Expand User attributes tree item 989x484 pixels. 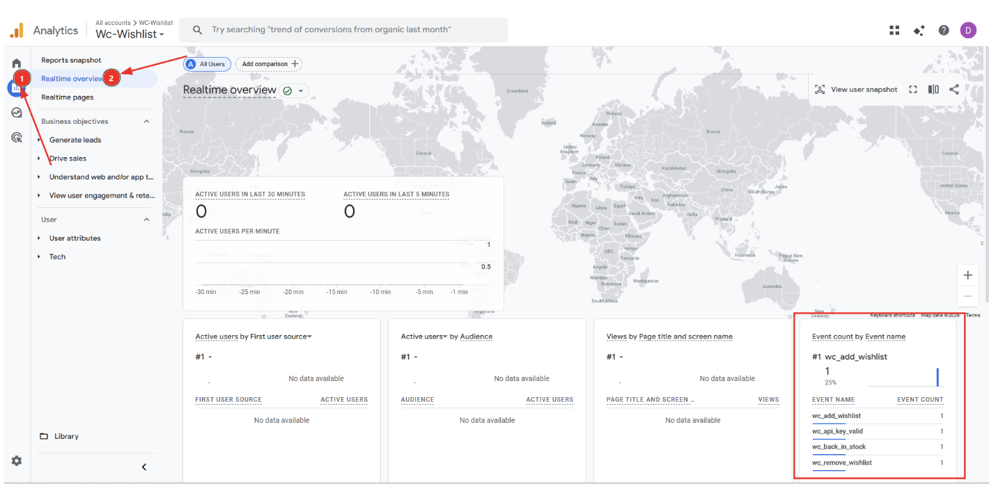pos(40,238)
